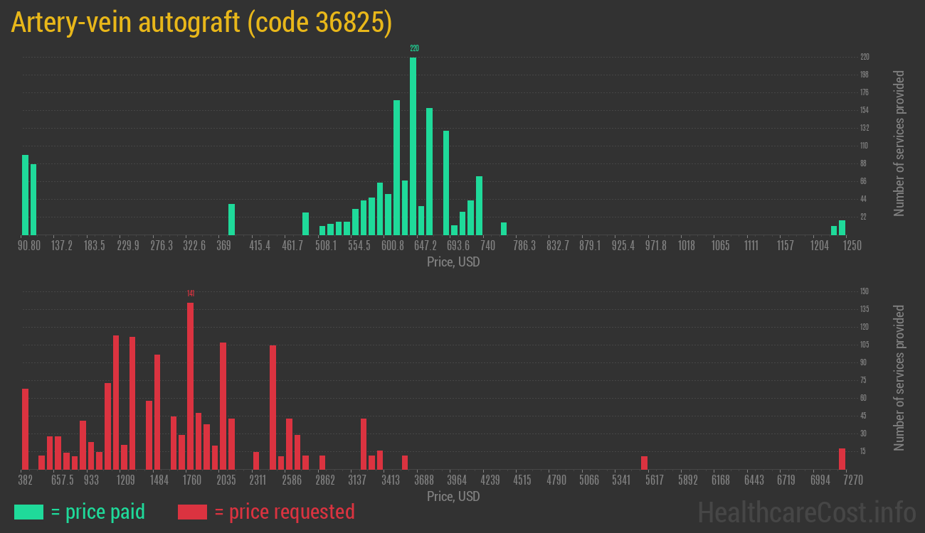Select the rightmost green bar near 1250
The image size is (925, 533).
(x=842, y=227)
